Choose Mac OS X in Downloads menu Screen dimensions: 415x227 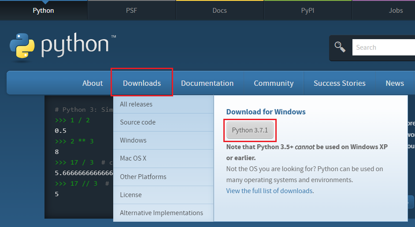point(163,158)
